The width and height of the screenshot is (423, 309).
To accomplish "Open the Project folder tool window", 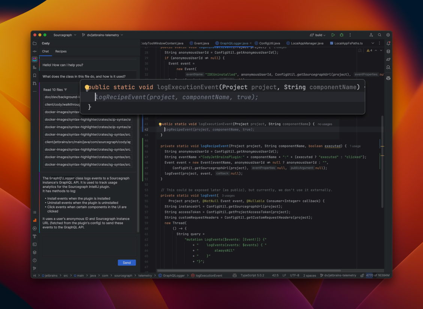I will coord(34,43).
